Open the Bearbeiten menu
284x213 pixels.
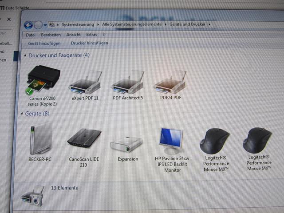(x=51, y=35)
